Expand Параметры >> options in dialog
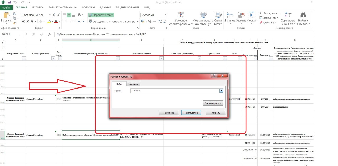This screenshot has height=166, width=338. click(x=213, y=103)
